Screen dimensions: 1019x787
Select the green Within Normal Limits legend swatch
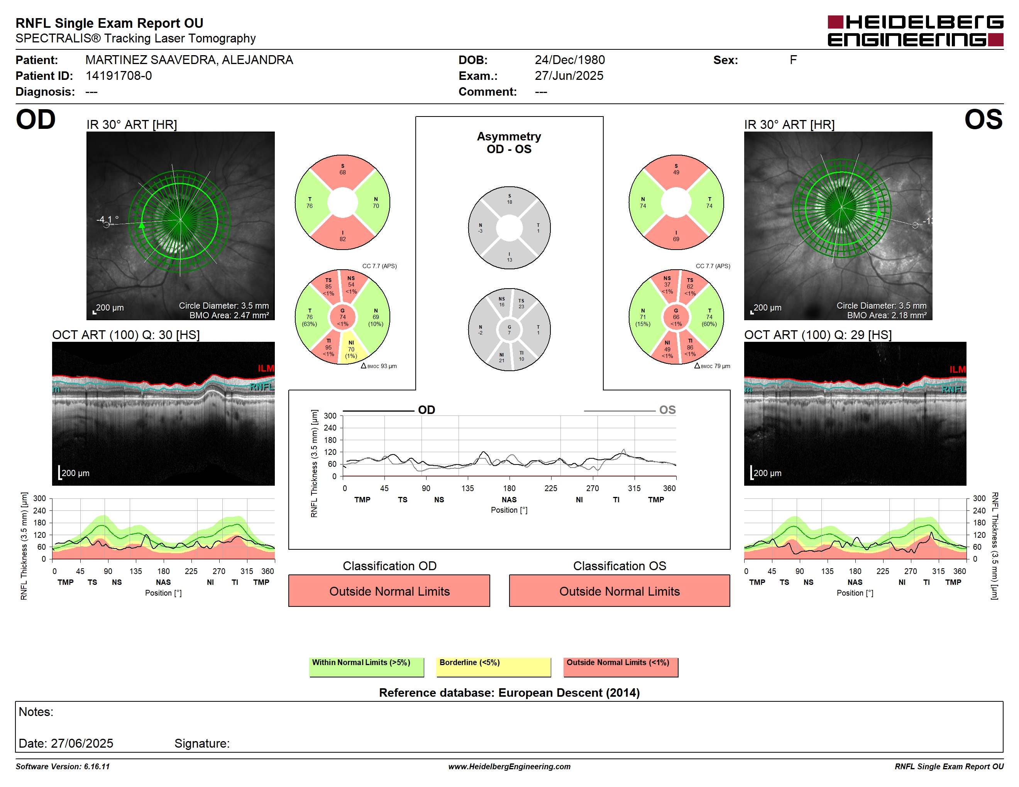(366, 667)
